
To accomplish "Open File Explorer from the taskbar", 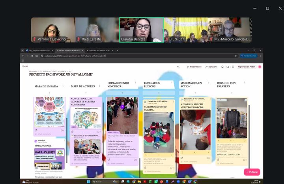I will pos(139,182).
